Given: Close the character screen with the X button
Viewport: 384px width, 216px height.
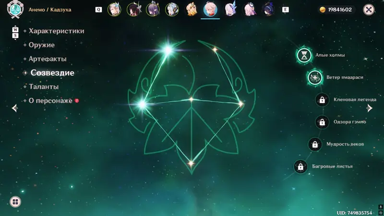Looking at the screenshot, I should tap(369, 10).
